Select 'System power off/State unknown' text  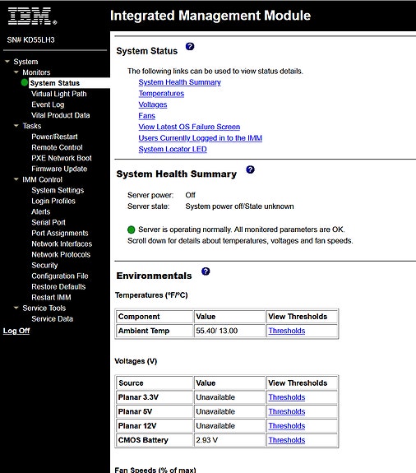pyautogui.click(x=240, y=206)
